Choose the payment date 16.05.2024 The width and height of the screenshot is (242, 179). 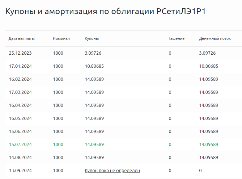(x=20, y=118)
